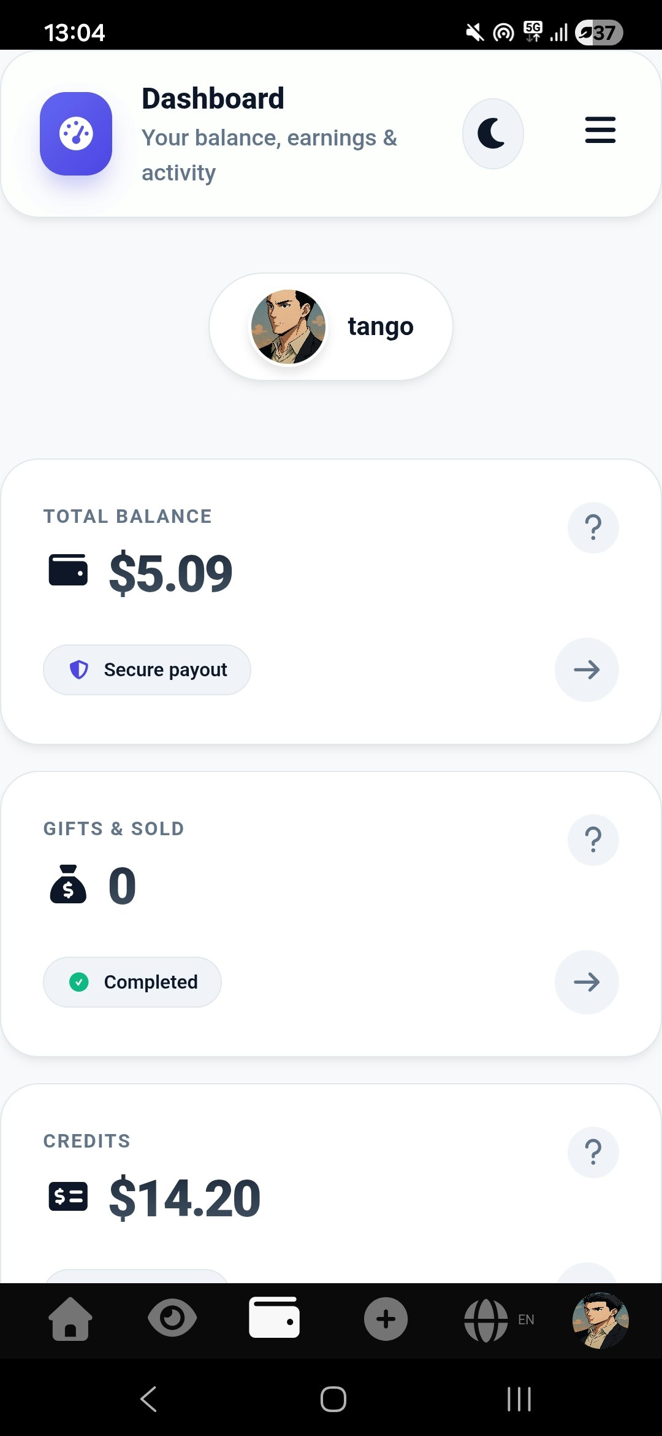Tap the Completed status chip
This screenshot has height=1436, width=662.
click(x=132, y=982)
